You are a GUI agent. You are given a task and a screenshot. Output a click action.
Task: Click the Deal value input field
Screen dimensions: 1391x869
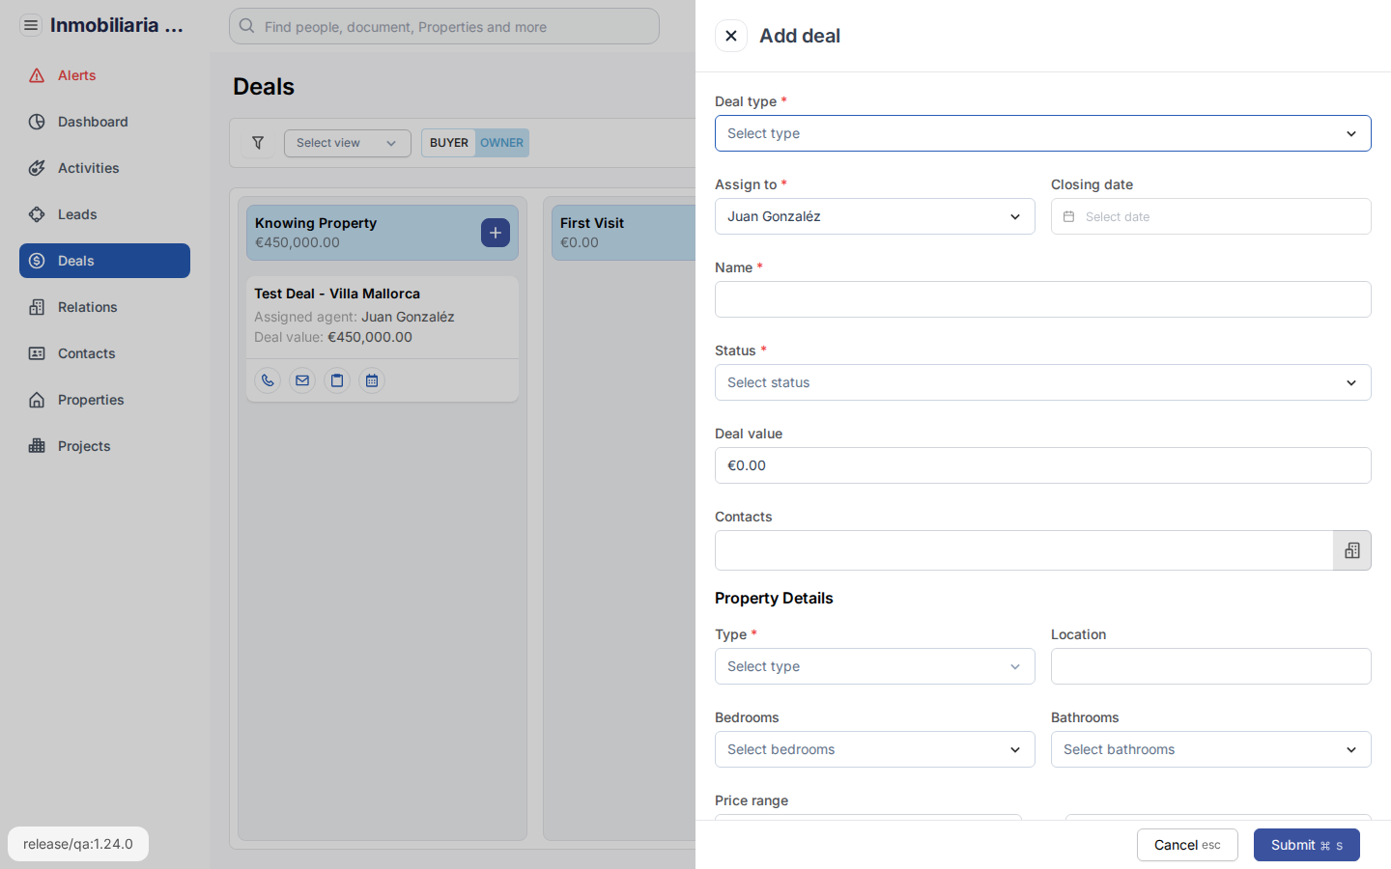[x=1042, y=465]
